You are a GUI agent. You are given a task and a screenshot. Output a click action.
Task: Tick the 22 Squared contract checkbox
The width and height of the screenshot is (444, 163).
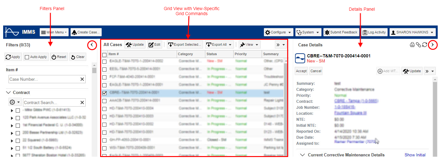18,140
